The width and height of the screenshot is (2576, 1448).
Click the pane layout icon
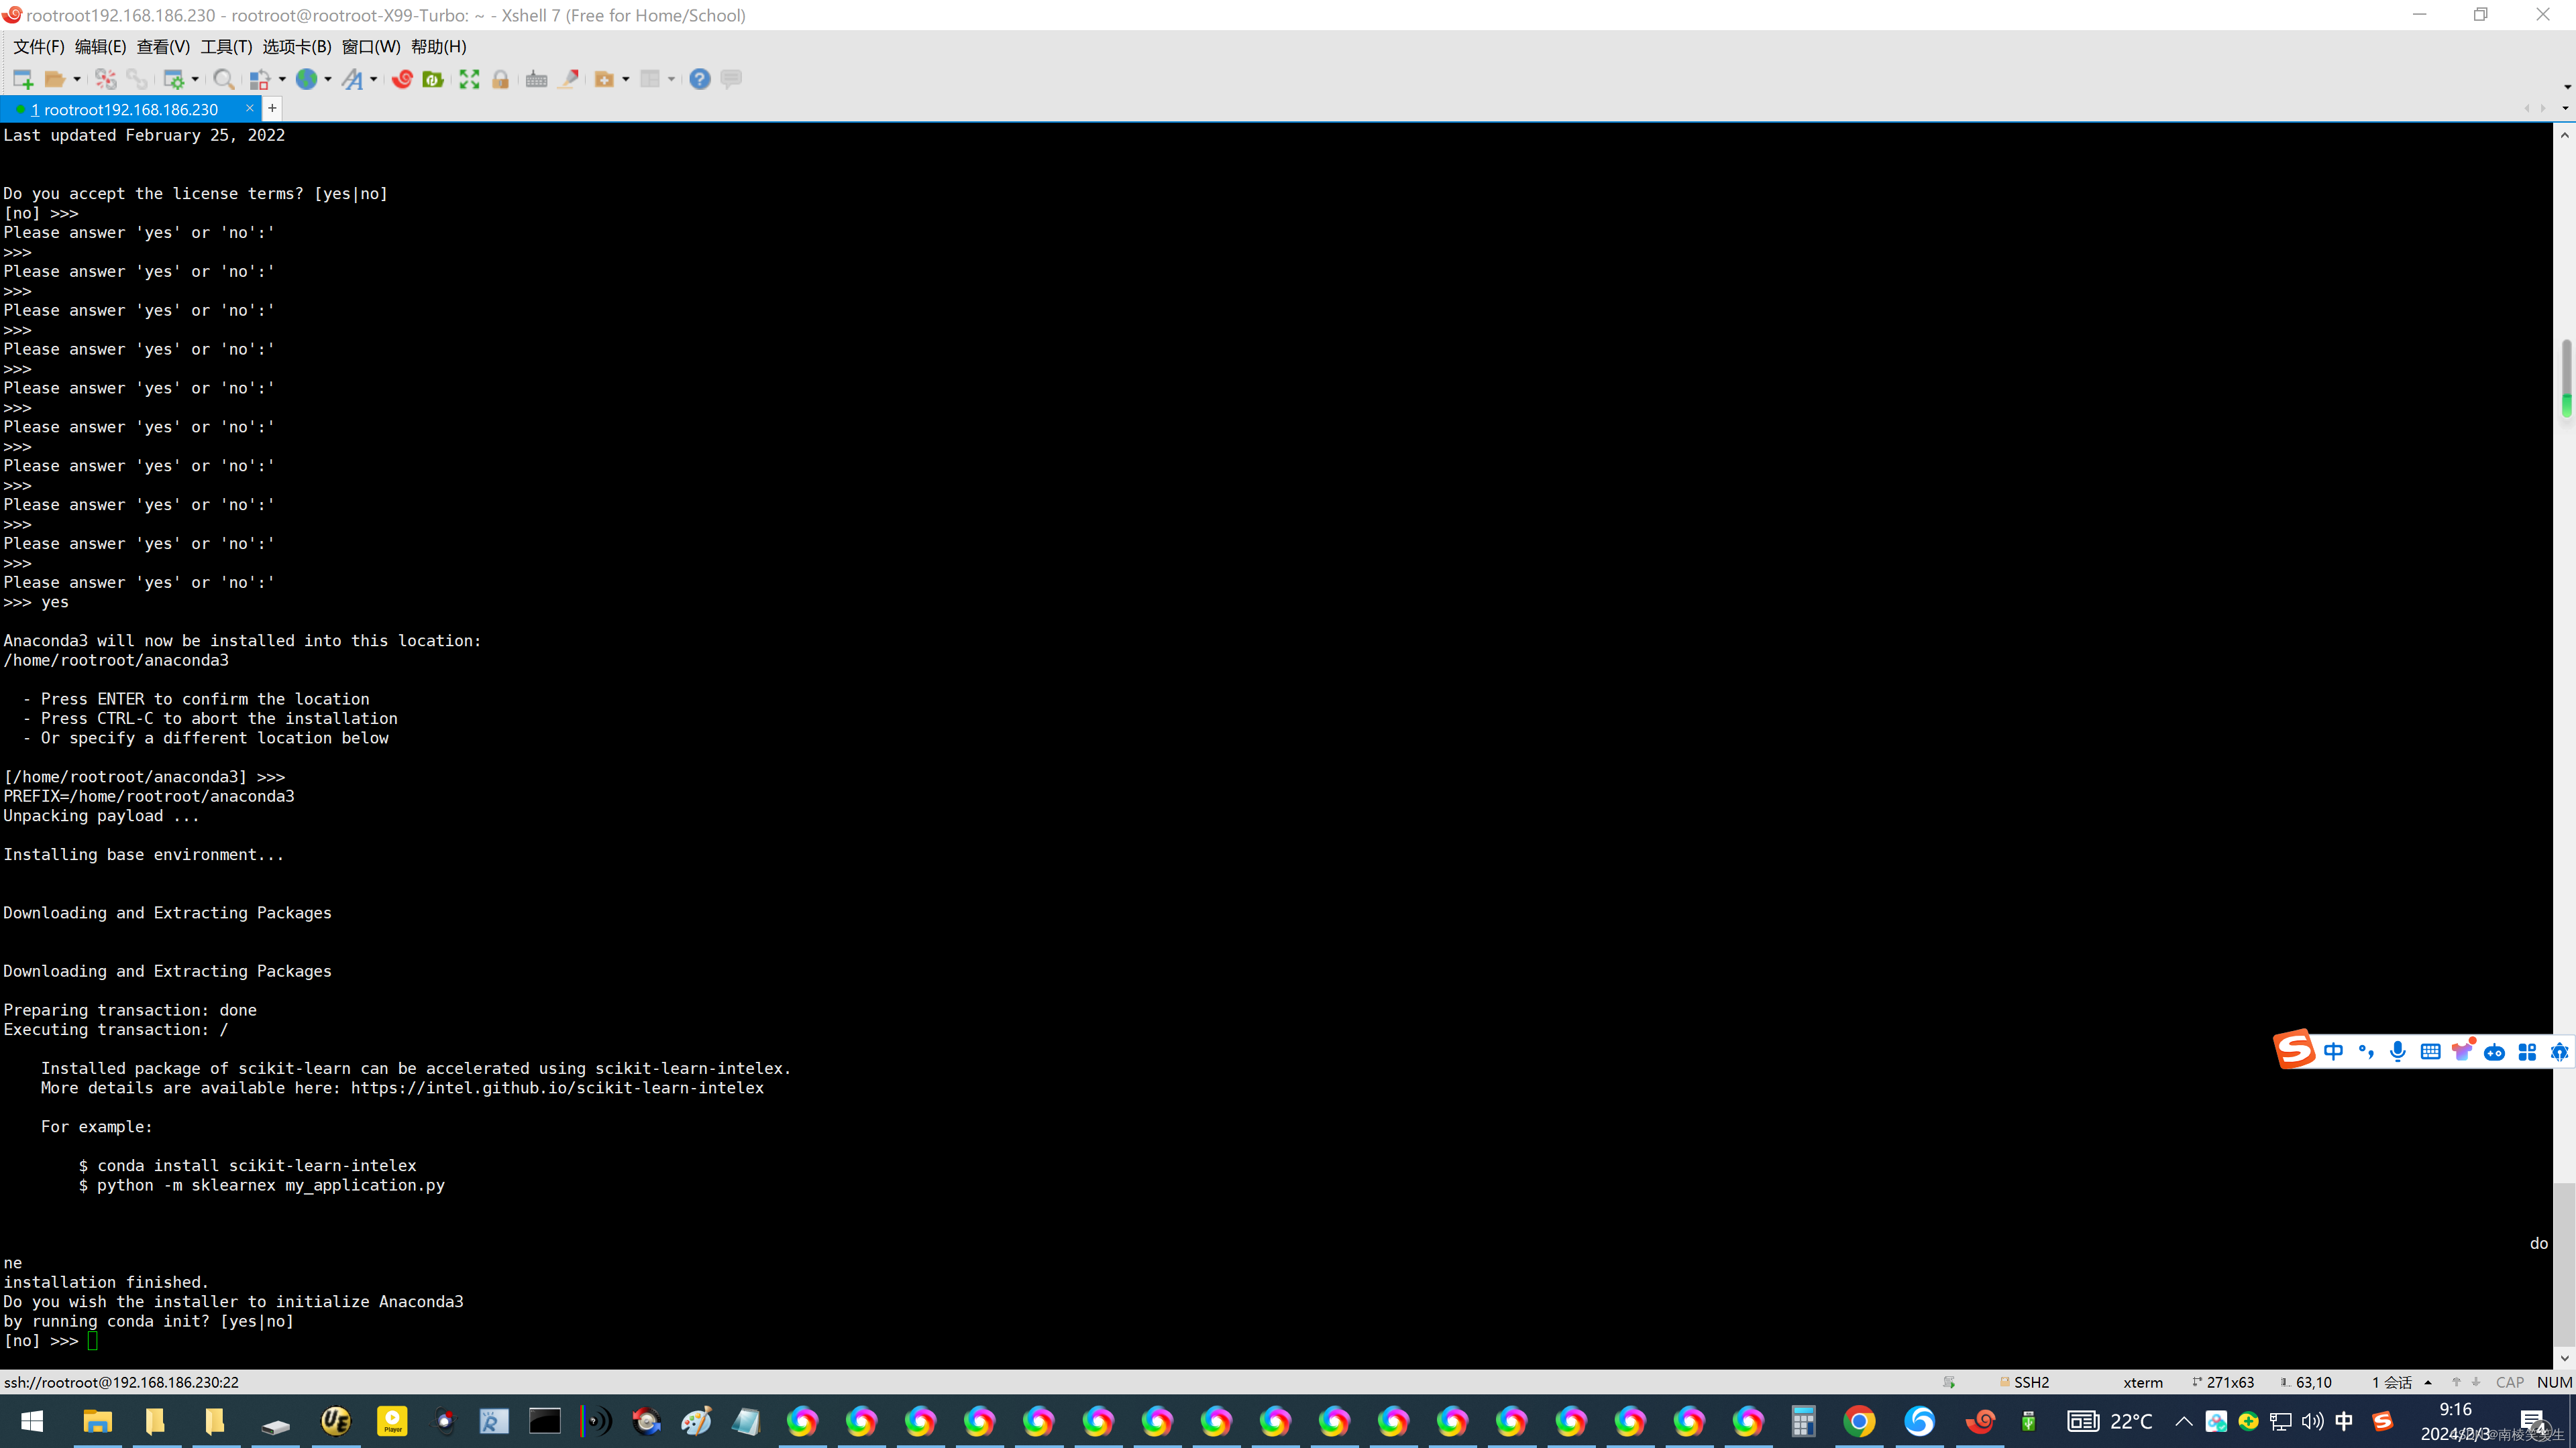point(650,79)
